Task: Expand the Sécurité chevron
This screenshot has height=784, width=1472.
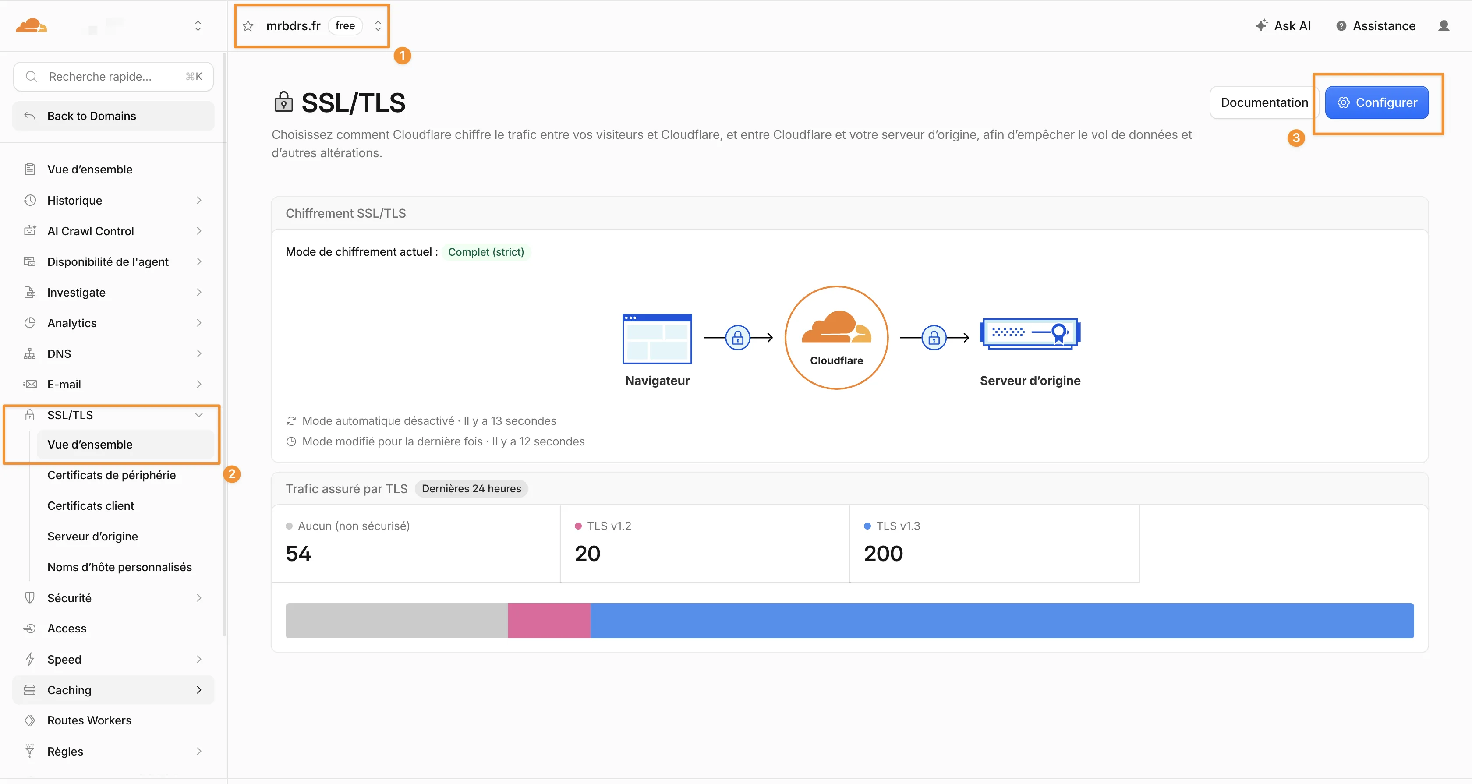Action: 199,598
